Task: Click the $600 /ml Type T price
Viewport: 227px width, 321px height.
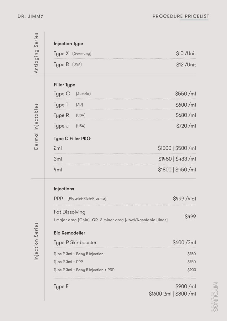Action: tap(186, 105)
